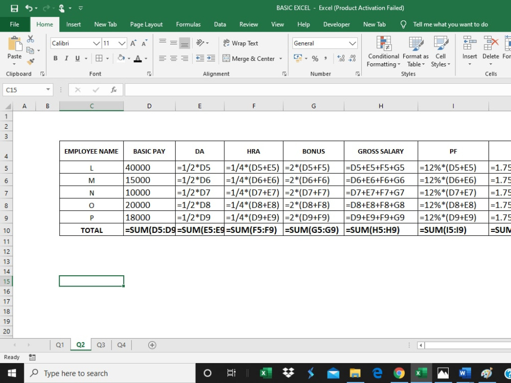
Task: Click the Copy icon in Clipboard group
Action: pyautogui.click(x=30, y=50)
